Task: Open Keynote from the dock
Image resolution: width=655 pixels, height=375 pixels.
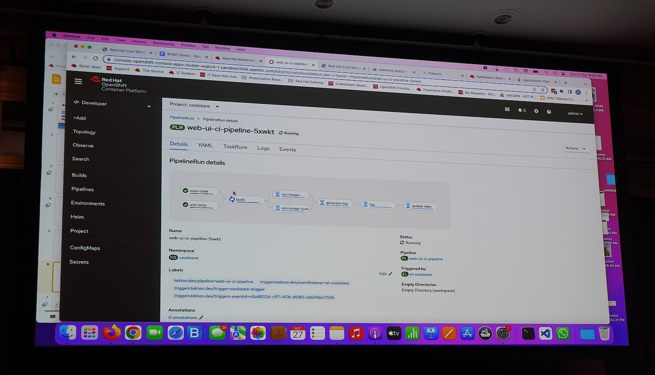Action: [431, 334]
